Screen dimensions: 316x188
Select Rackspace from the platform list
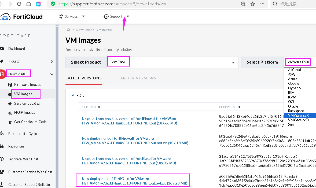click(300, 111)
